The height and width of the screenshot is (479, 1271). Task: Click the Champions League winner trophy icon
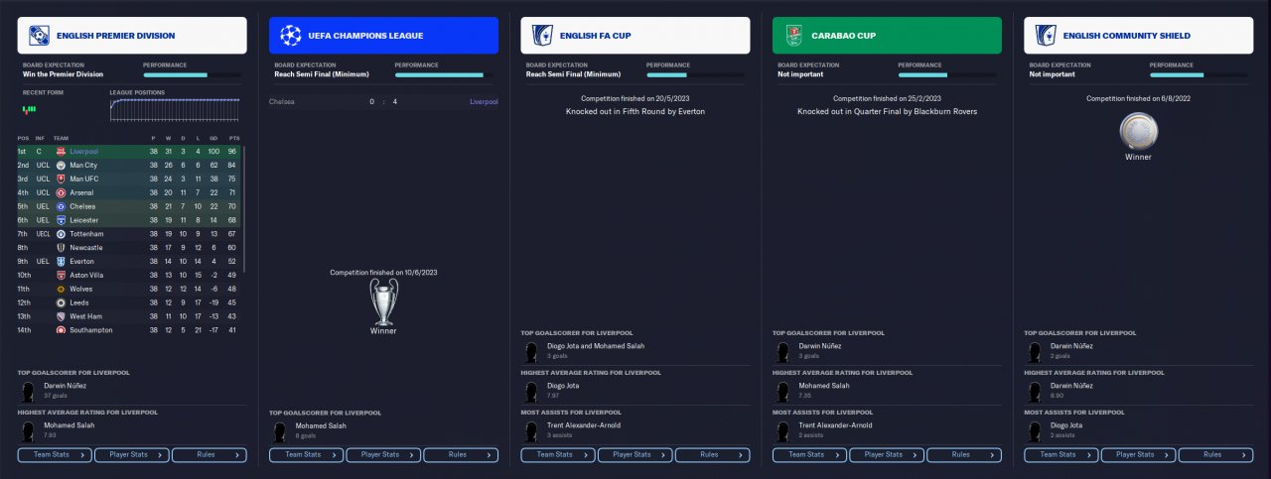point(382,300)
